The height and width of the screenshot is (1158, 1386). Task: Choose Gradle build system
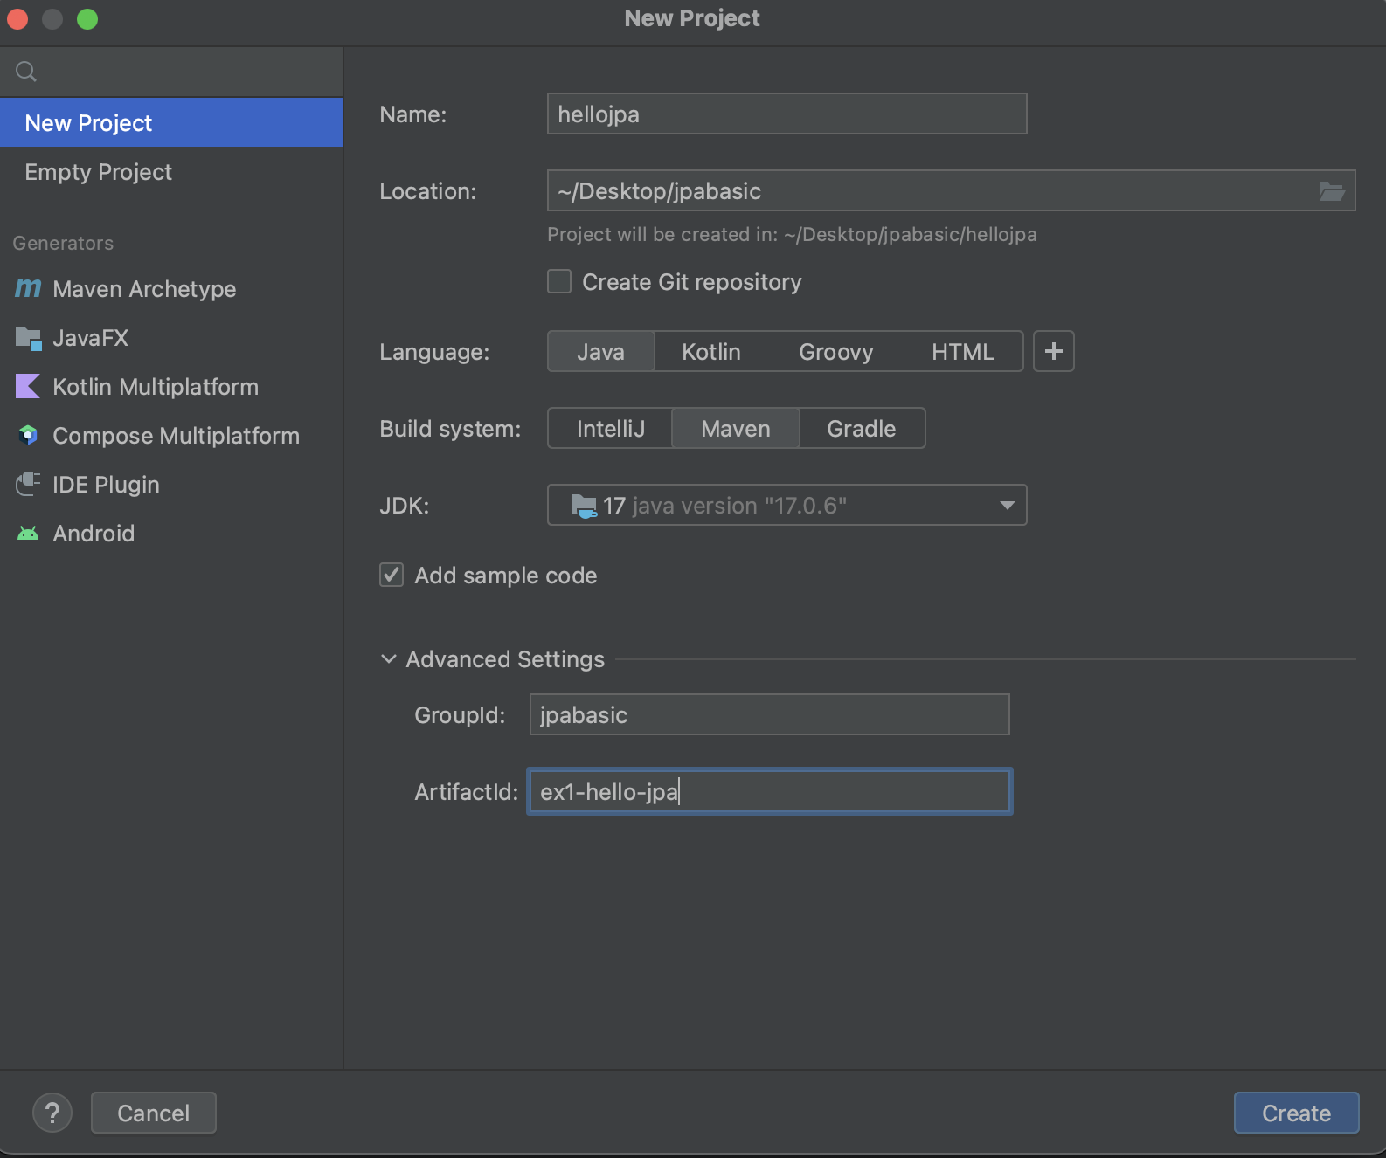(x=862, y=428)
